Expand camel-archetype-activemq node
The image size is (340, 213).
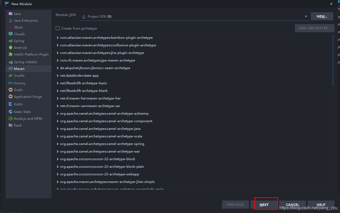(x=58, y=114)
